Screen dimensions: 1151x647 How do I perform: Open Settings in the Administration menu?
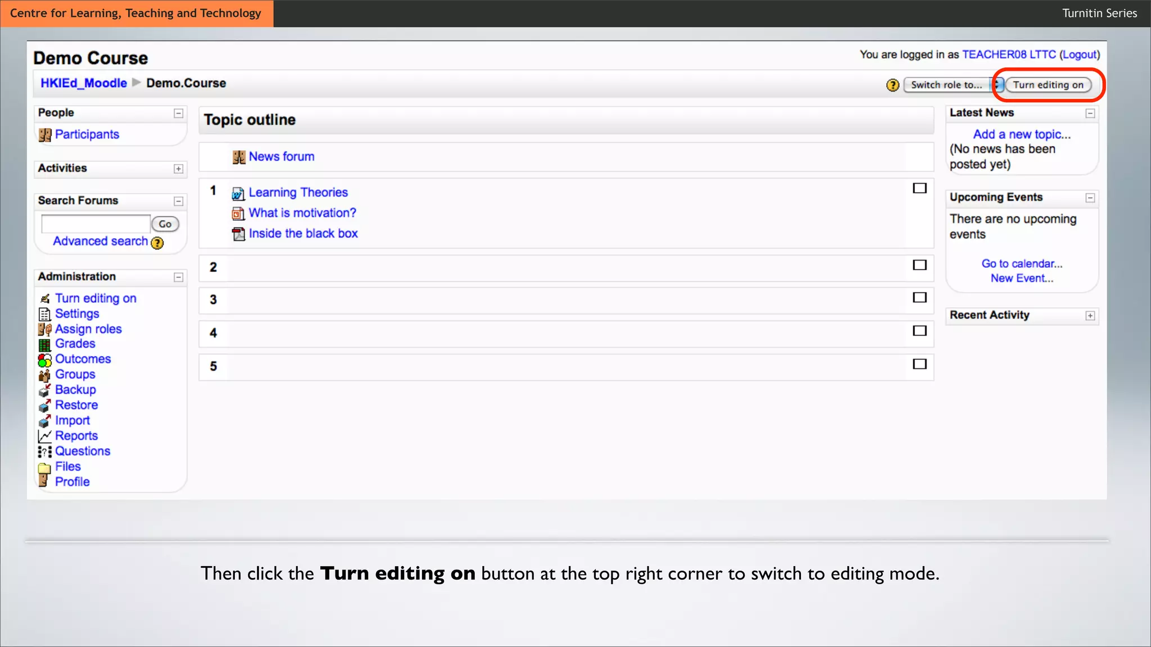[77, 314]
